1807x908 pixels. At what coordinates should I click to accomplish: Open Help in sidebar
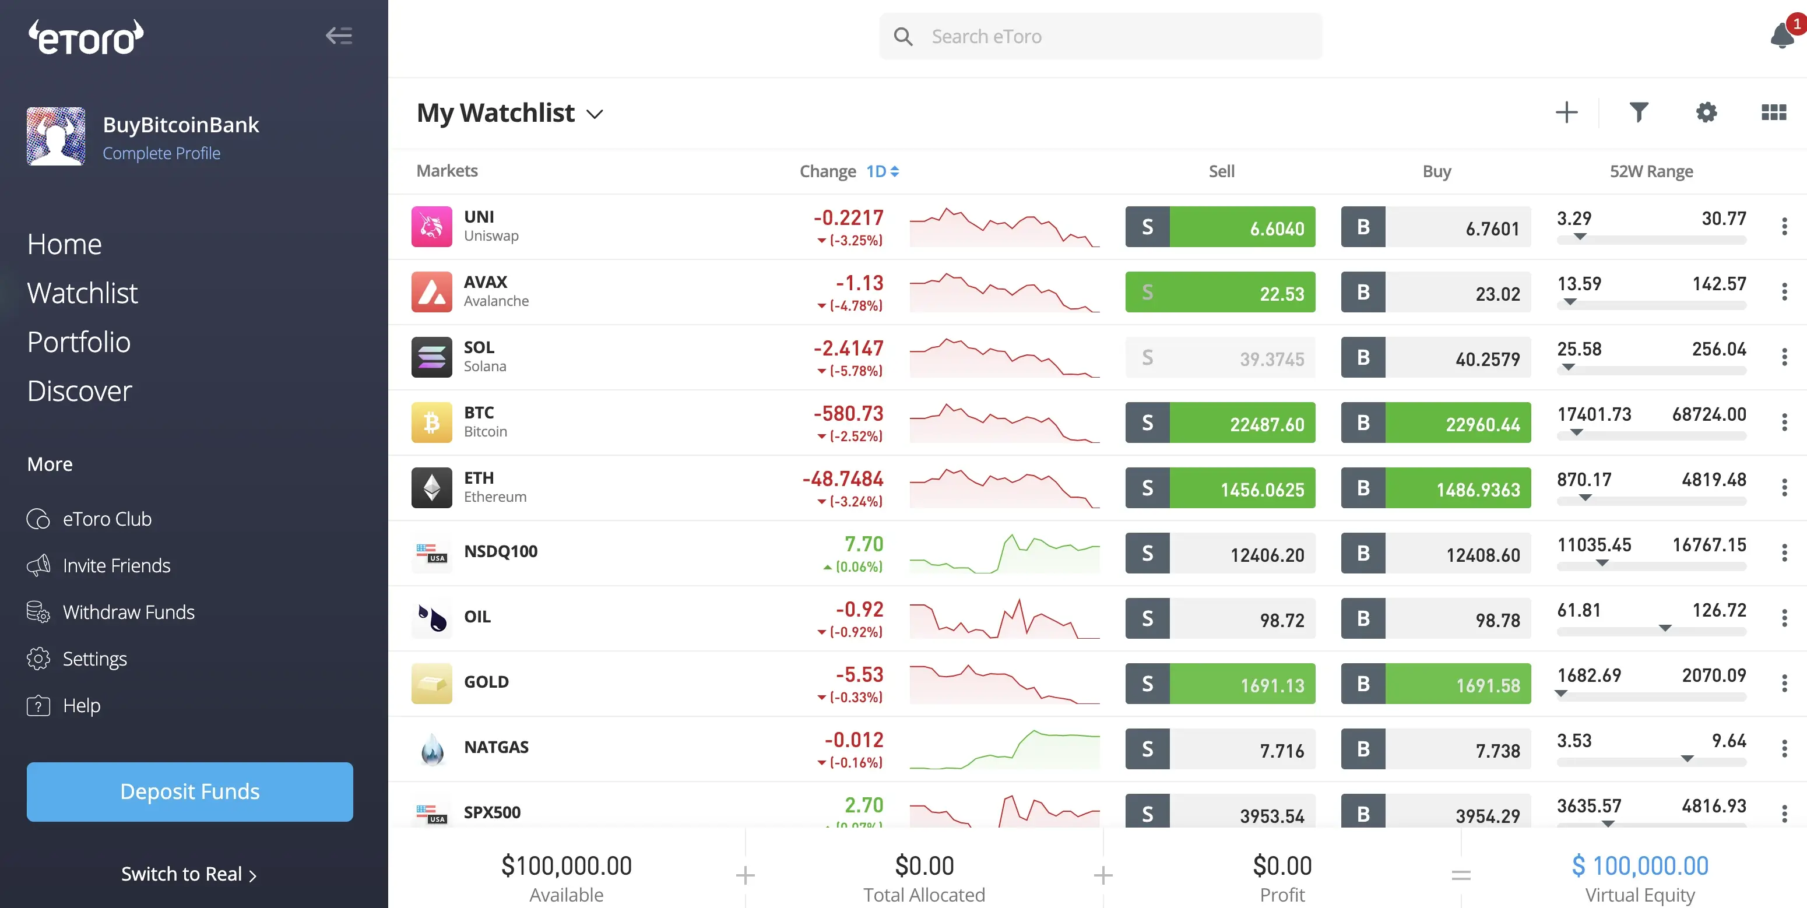[x=63, y=705]
